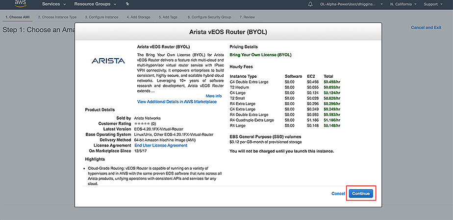Screen dimensions: 453x220
Task: Select the 5. Add Tags tab
Action: point(168,17)
